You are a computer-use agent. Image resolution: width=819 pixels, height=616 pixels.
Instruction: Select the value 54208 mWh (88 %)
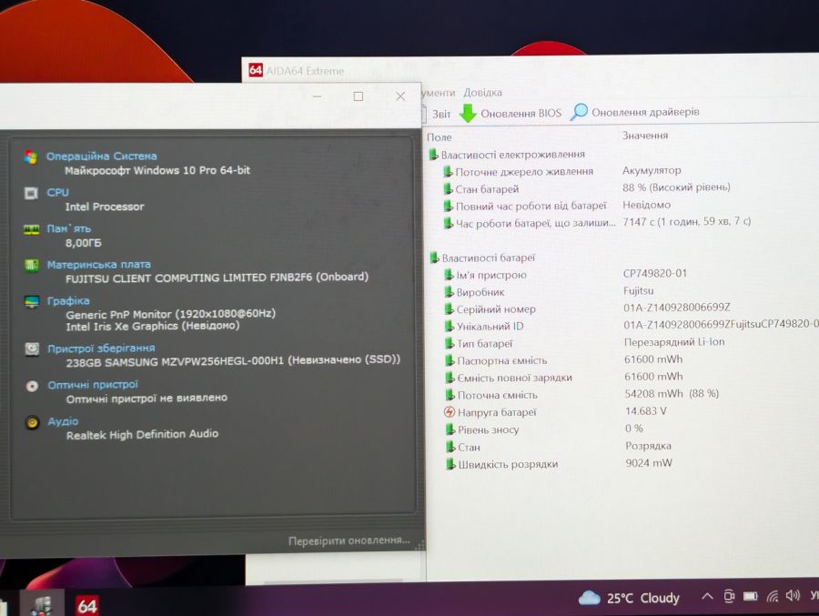[x=672, y=393]
